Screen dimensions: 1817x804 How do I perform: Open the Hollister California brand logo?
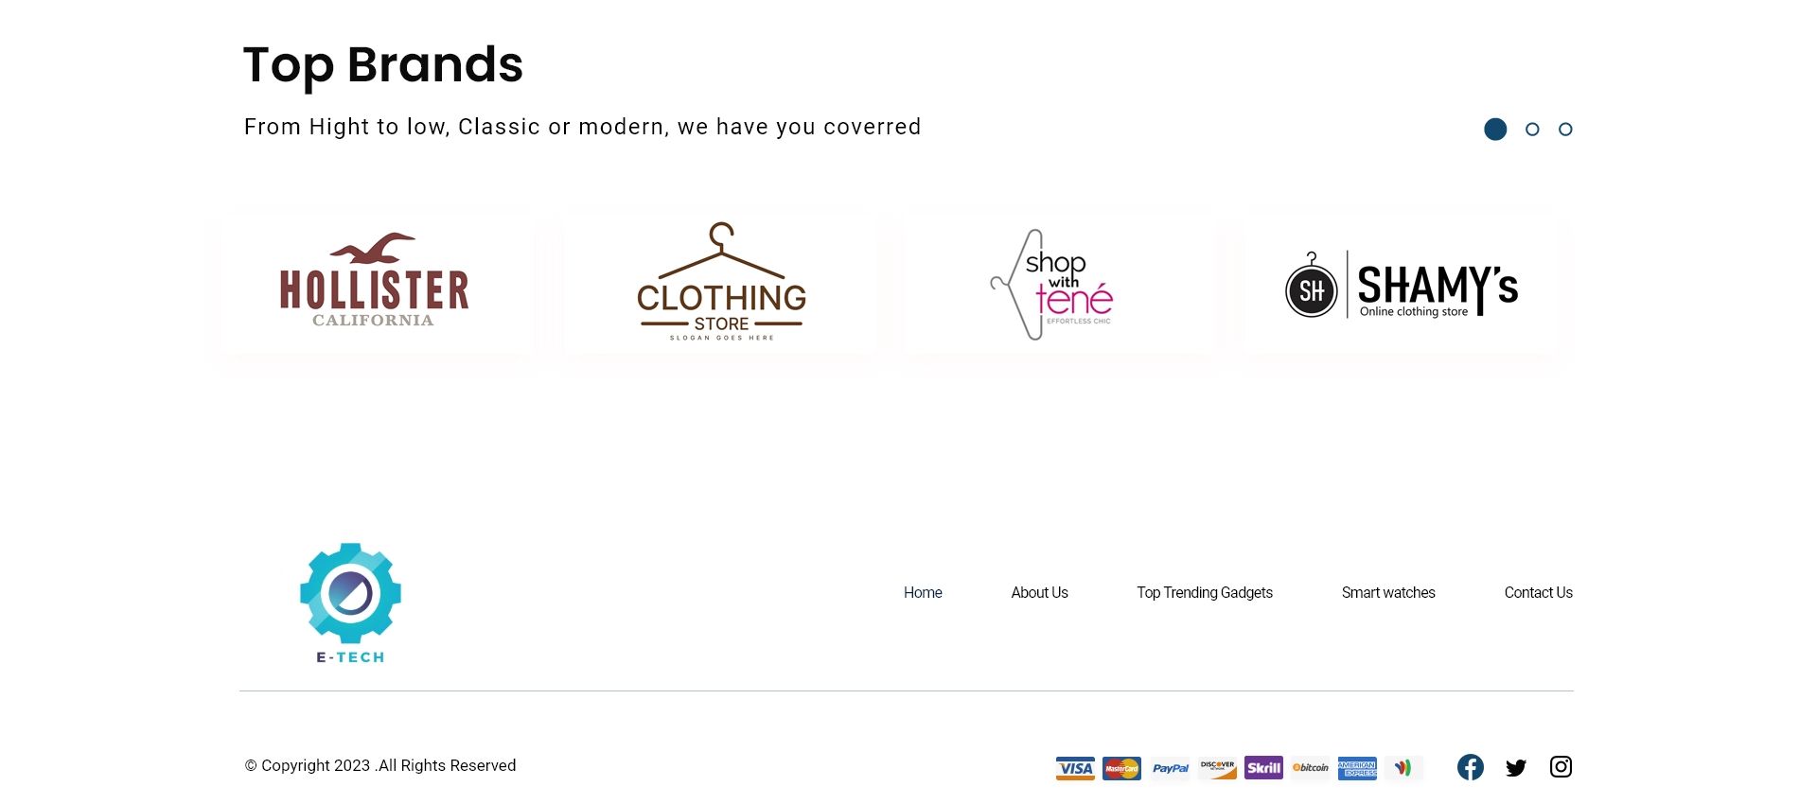click(x=375, y=281)
